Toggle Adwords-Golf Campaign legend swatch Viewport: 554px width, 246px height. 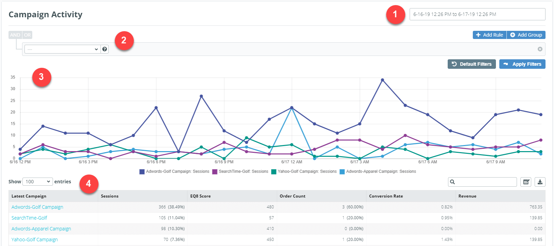tap(142, 172)
